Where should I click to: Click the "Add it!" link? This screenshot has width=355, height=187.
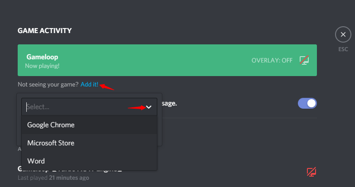point(89,84)
